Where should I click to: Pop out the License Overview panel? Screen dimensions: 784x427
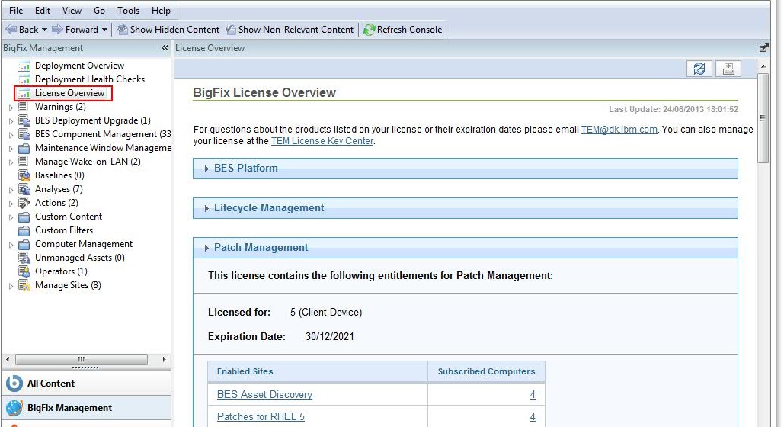click(763, 48)
